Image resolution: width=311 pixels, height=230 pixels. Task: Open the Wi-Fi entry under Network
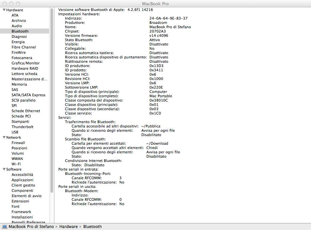tap(16, 164)
